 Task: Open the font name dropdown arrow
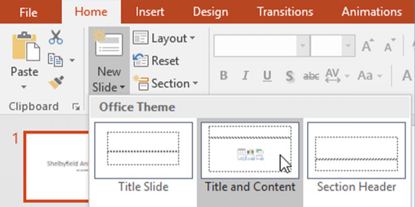(x=303, y=46)
